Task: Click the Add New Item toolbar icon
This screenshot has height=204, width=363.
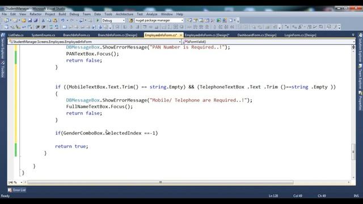Action: (15, 20)
